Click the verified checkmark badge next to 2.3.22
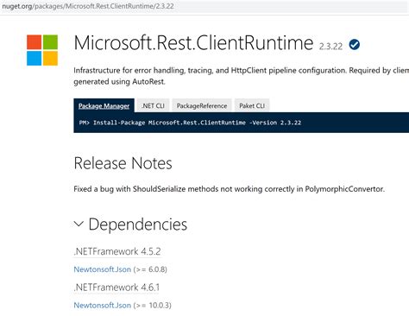The height and width of the screenshot is (316, 409). (355, 45)
